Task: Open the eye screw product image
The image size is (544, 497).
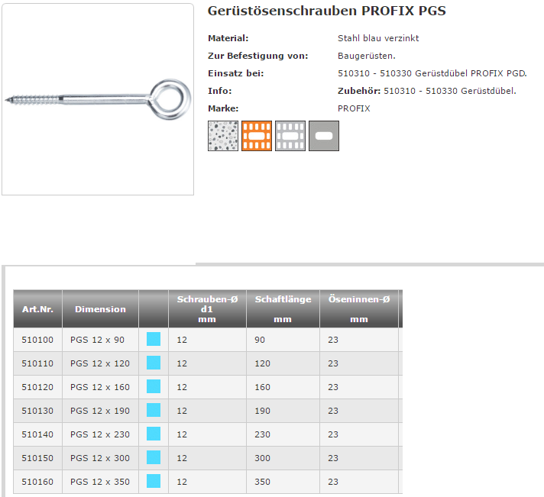Action: coord(98,99)
